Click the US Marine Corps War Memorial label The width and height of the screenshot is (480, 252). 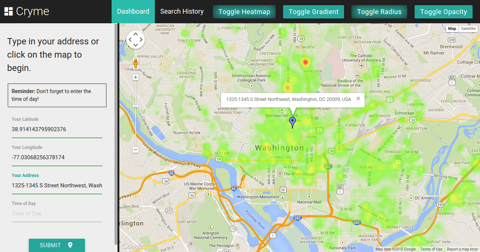coord(199,186)
